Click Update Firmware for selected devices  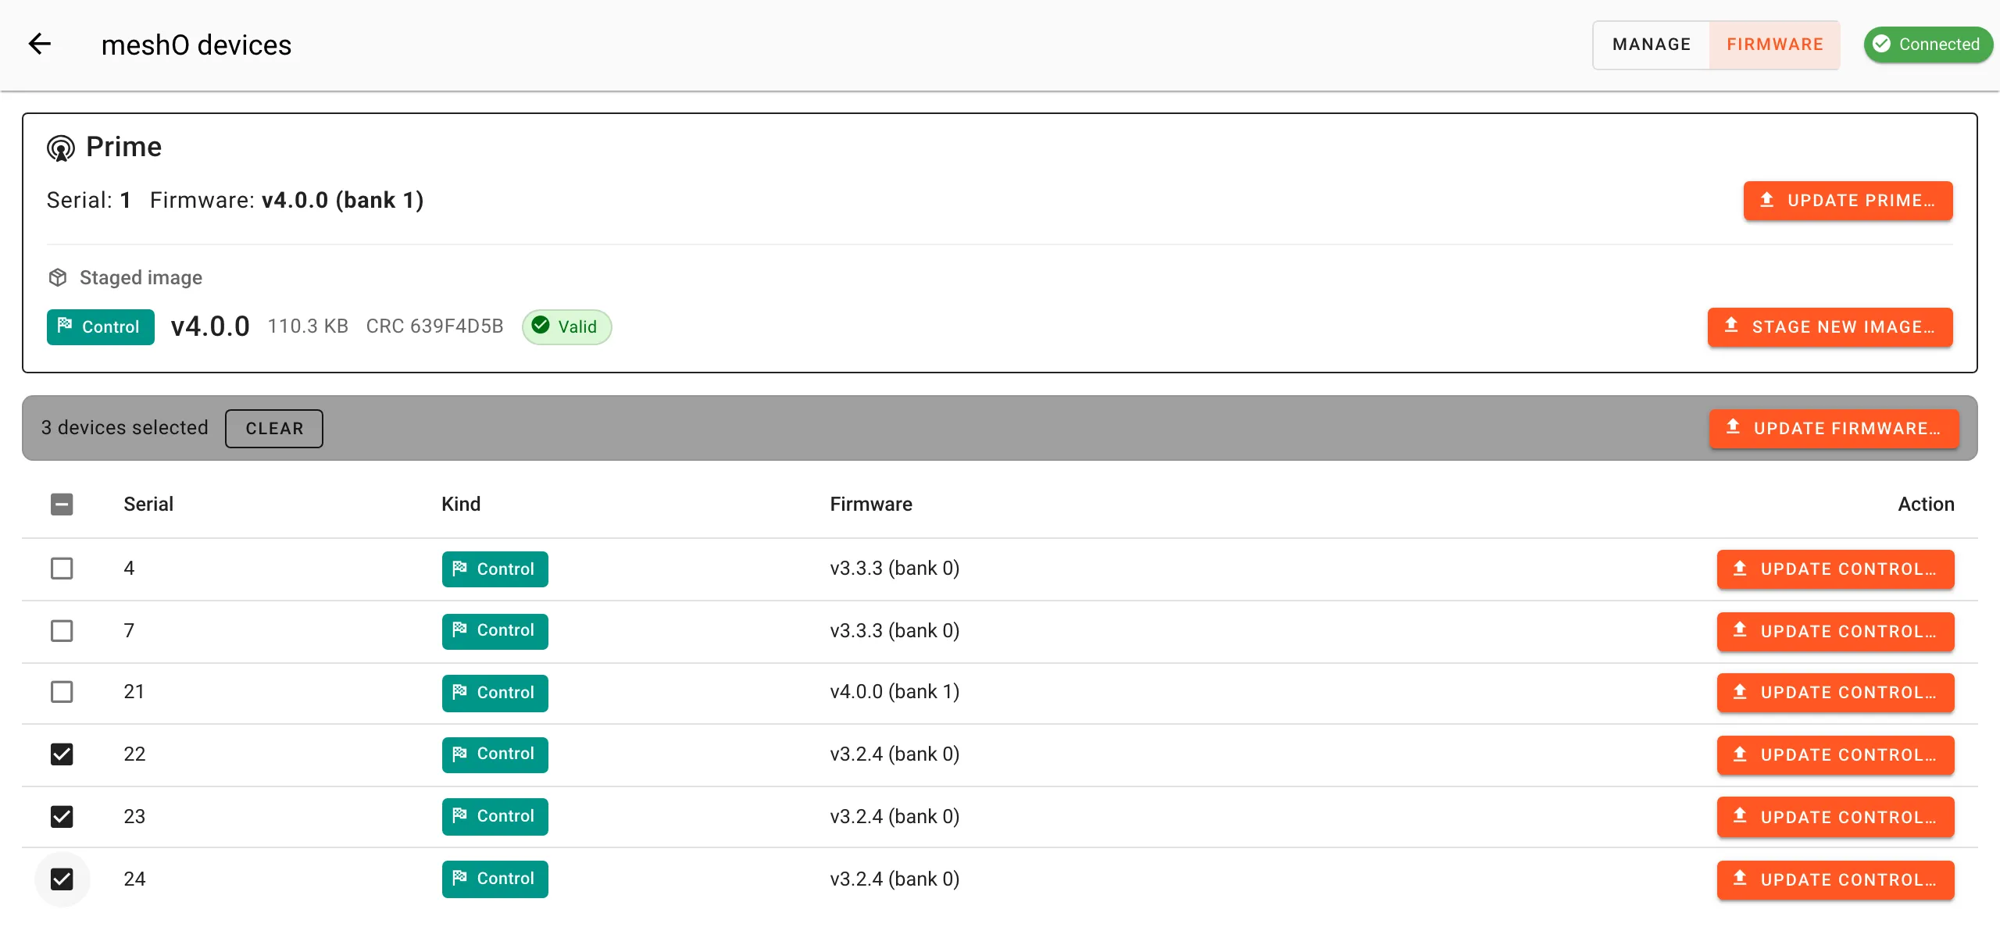click(1834, 429)
